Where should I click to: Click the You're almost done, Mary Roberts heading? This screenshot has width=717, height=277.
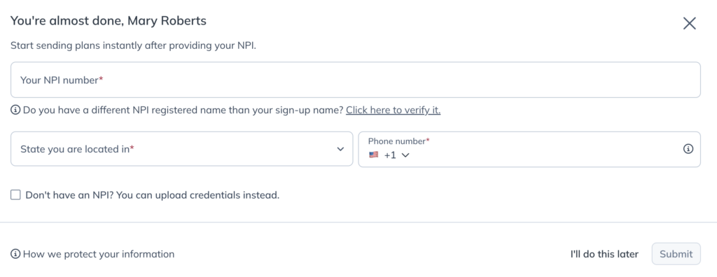tap(109, 20)
